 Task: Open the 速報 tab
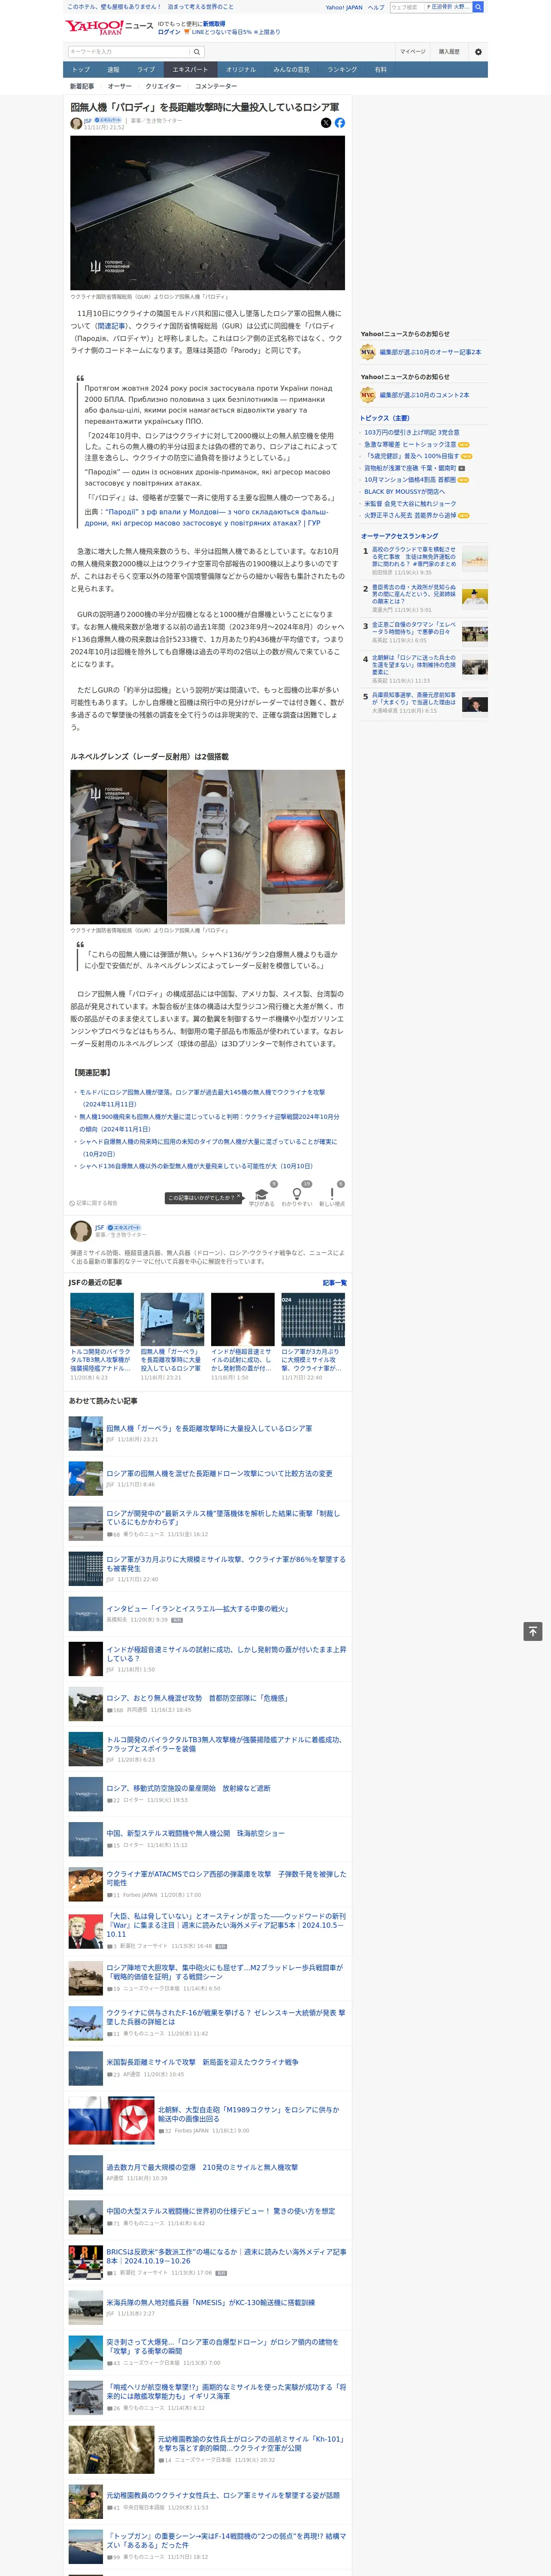click(x=113, y=70)
